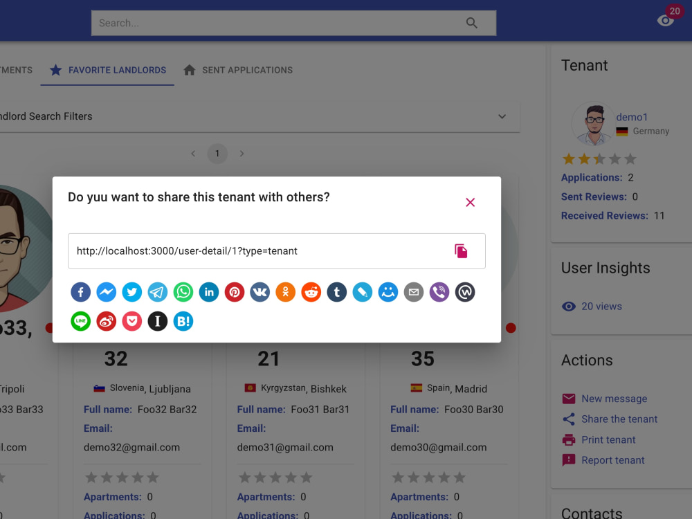The image size is (692, 519).
Task: Click the share URL text field
Action: pos(276,251)
